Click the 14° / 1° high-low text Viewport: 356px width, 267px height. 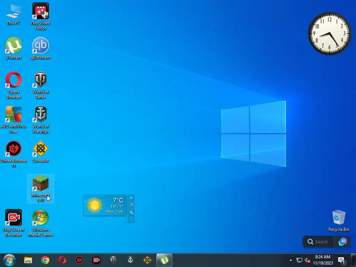(117, 207)
